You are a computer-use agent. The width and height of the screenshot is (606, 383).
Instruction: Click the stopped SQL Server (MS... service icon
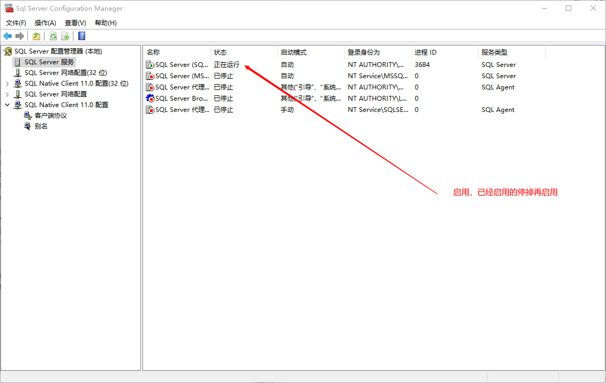[150, 76]
